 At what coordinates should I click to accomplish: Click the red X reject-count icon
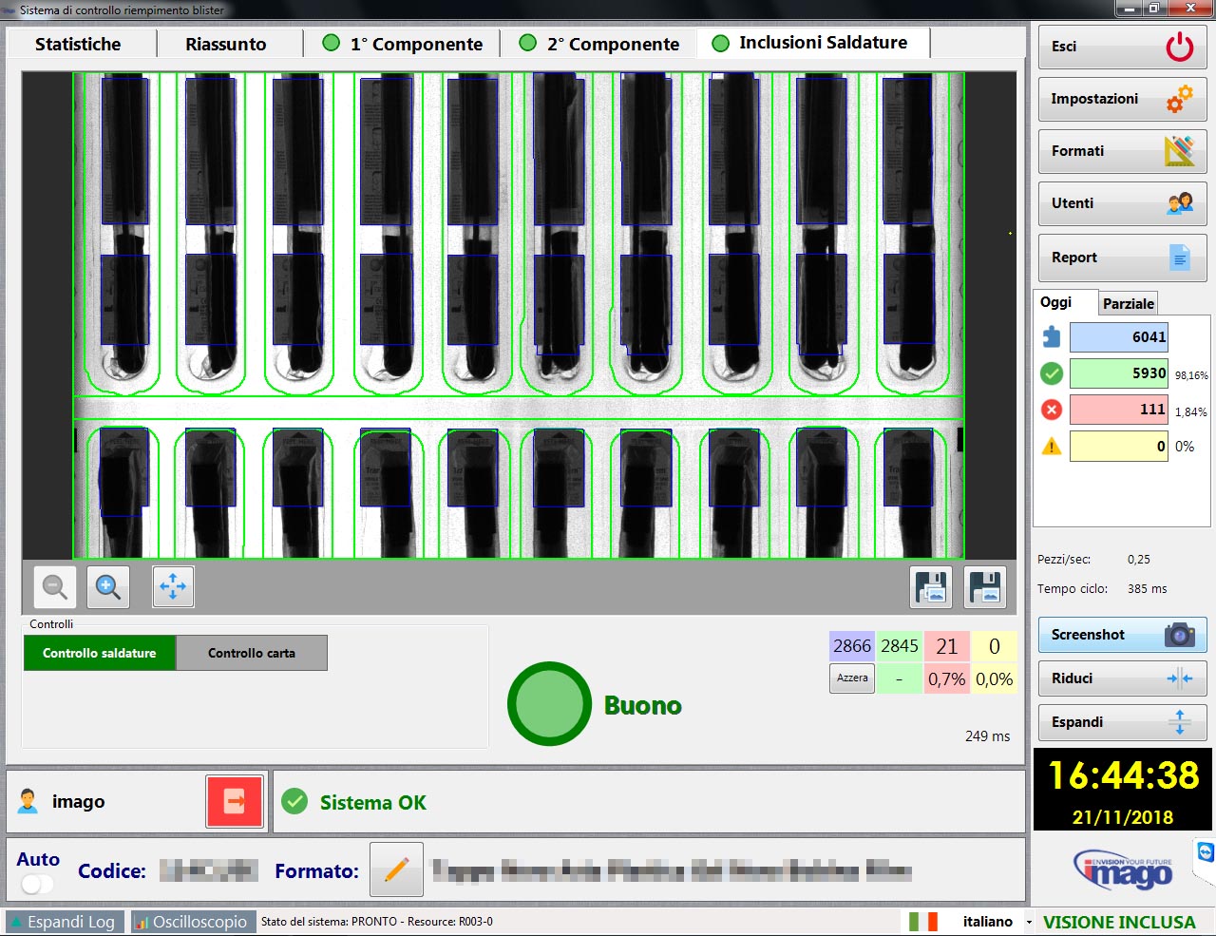[1052, 410]
